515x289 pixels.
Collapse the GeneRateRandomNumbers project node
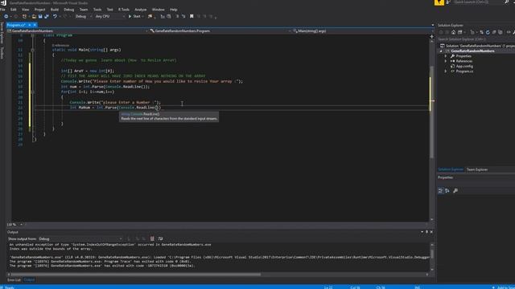coord(441,51)
